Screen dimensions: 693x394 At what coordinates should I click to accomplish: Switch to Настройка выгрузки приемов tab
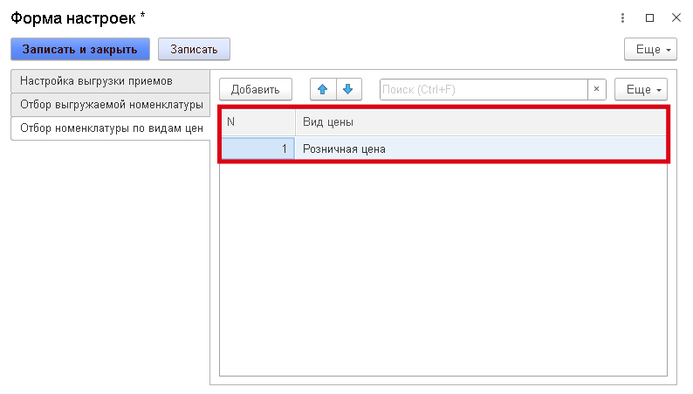pyautogui.click(x=109, y=81)
